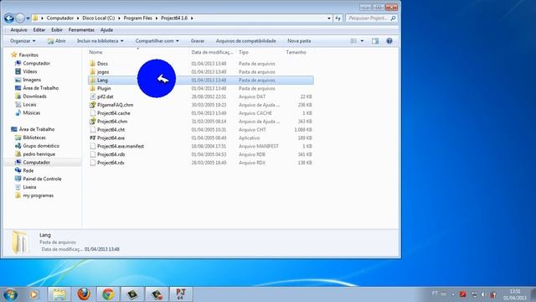Open the Windows Start menu

[10, 294]
